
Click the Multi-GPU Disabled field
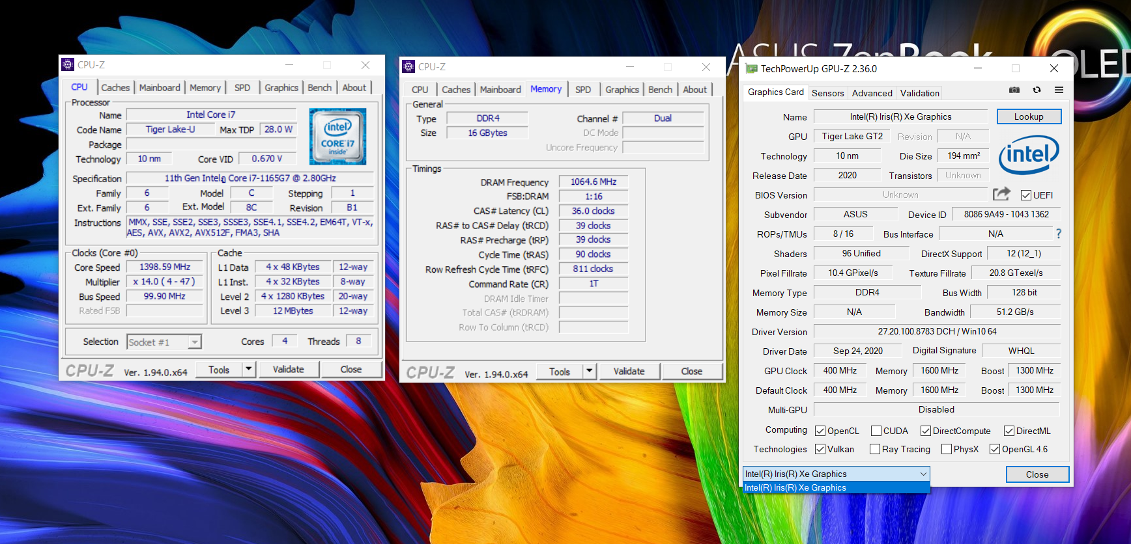click(x=937, y=409)
